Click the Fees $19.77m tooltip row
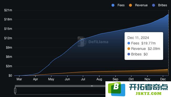Image resolution: width=171 pixels, height=97 pixels. click(x=141, y=43)
